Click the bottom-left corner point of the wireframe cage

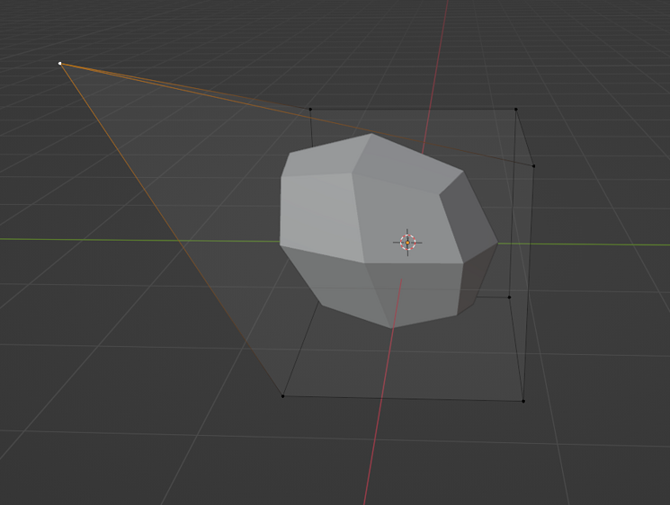[x=282, y=396]
